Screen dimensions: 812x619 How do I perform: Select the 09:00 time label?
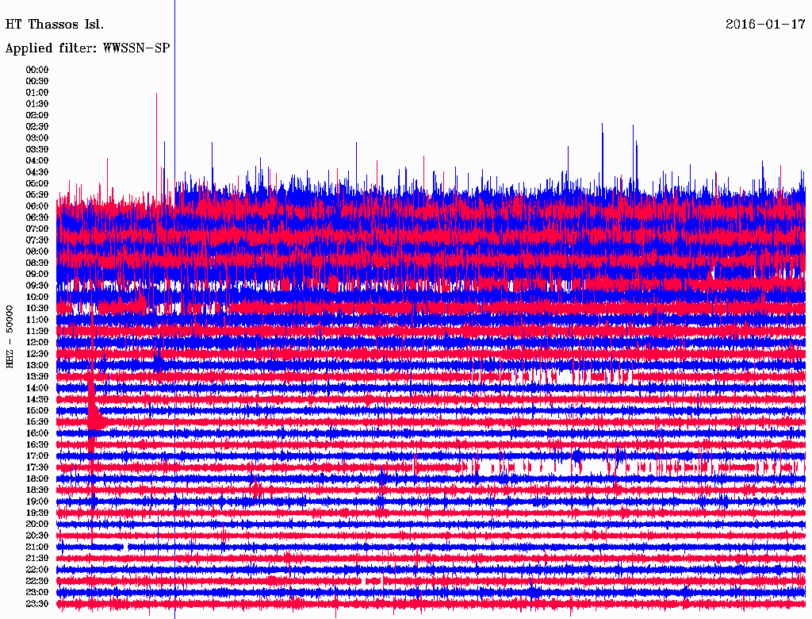(37, 275)
